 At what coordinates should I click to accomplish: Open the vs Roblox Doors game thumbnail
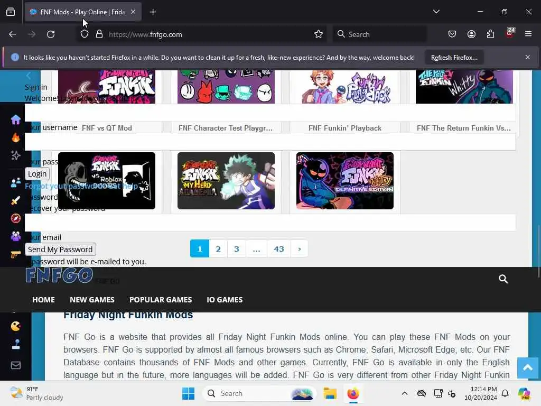pyautogui.click(x=107, y=181)
